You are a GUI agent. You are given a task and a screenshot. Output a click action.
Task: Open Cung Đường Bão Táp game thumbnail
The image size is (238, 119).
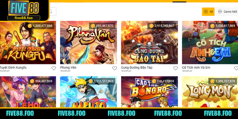pyautogui.click(x=150, y=43)
